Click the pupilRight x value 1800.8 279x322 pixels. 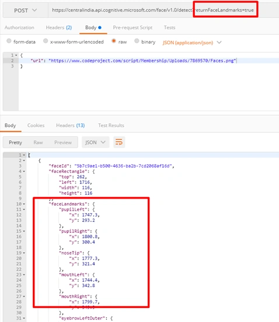click(x=89, y=237)
